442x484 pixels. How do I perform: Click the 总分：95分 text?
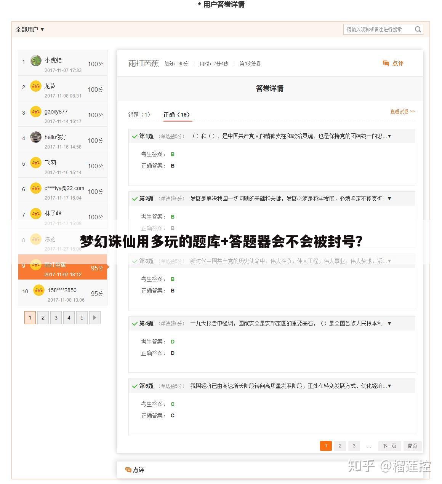coord(176,64)
